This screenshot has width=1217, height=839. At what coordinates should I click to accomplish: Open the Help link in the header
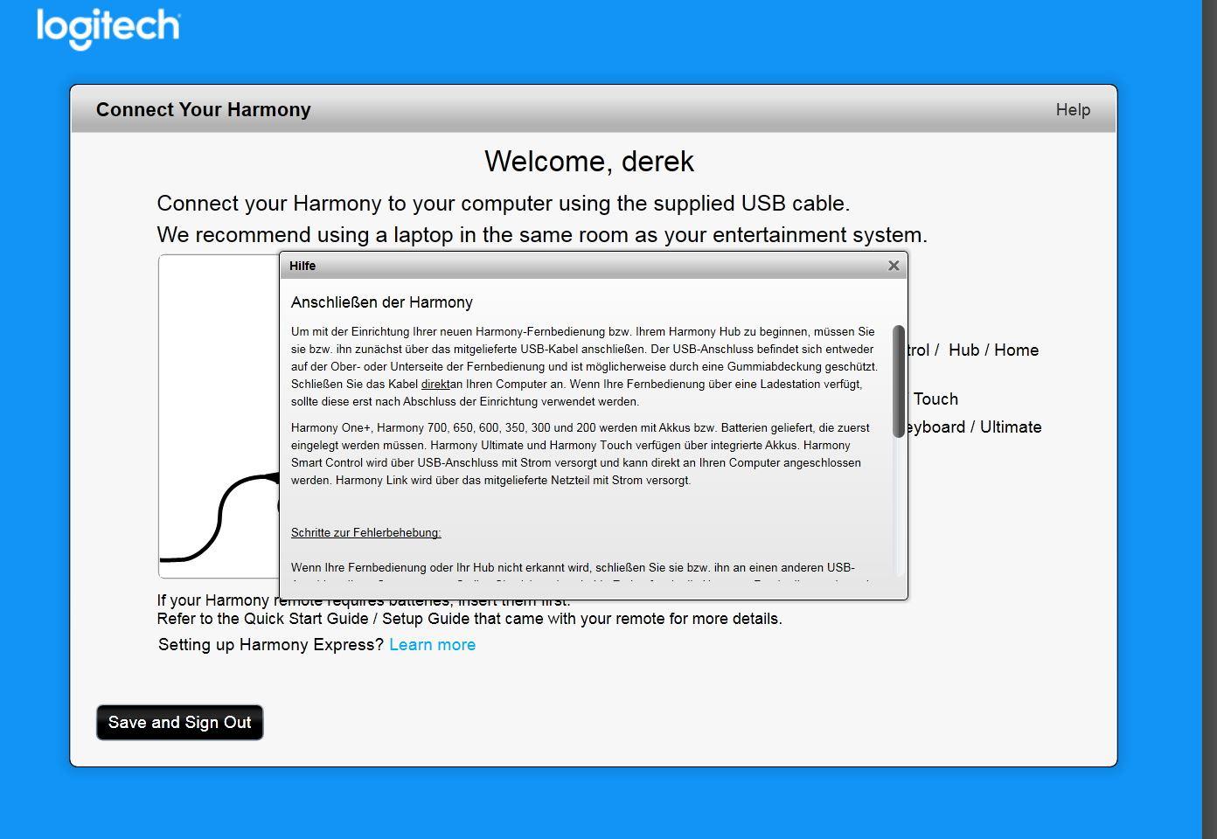[x=1073, y=109]
